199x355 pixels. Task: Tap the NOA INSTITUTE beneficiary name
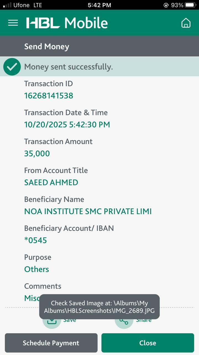click(88, 211)
